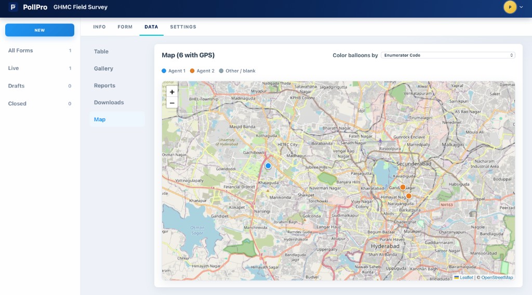Open the Downloads section
Screen dimensions: 532x295
click(x=117, y=102)
